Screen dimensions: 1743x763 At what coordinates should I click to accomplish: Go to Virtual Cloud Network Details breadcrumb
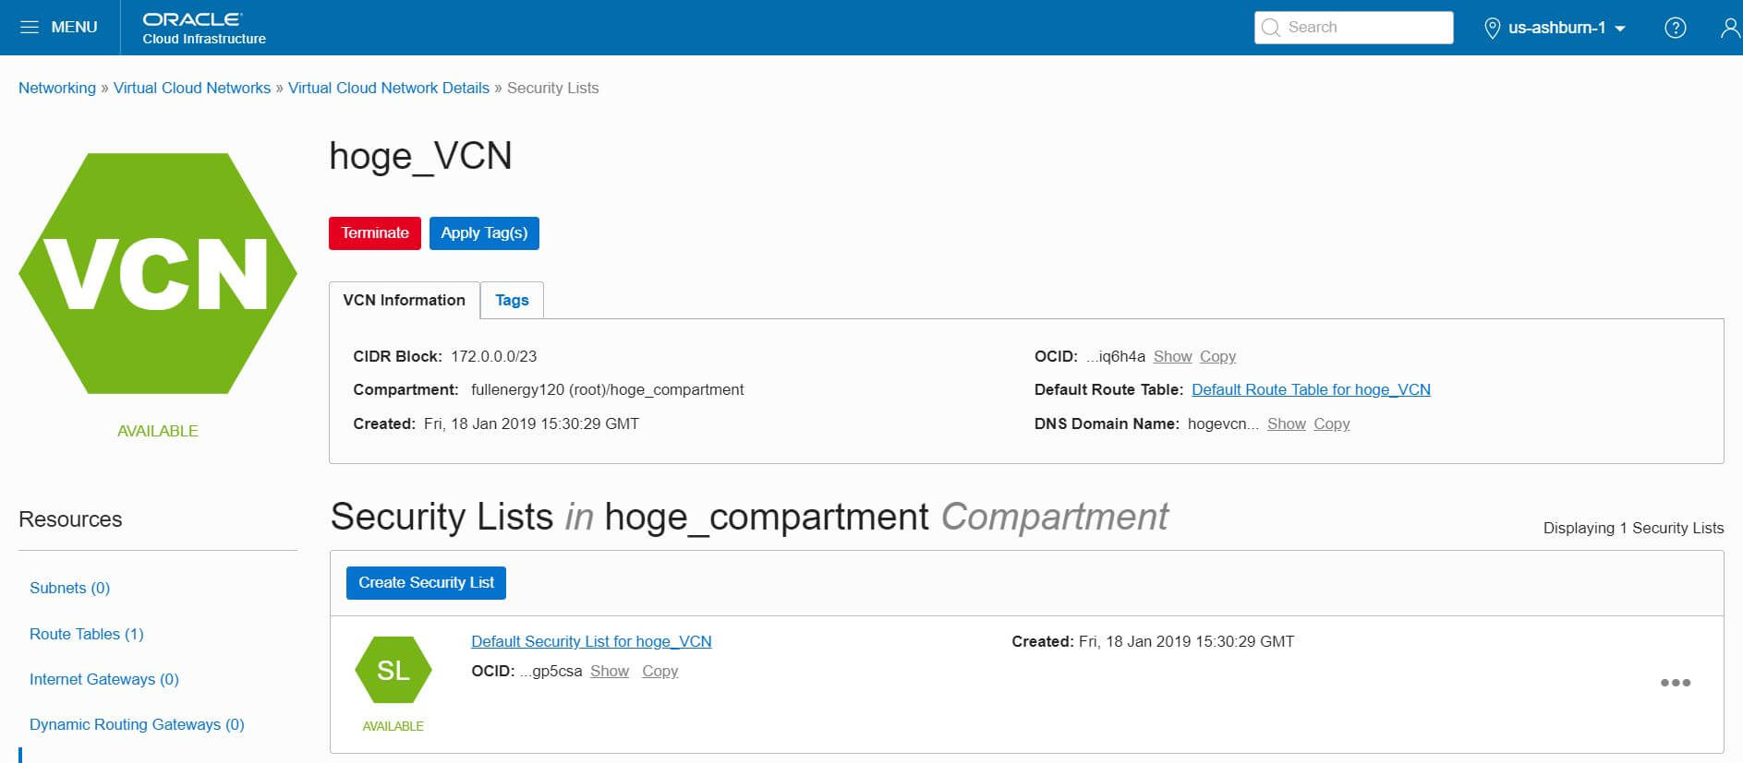point(389,88)
